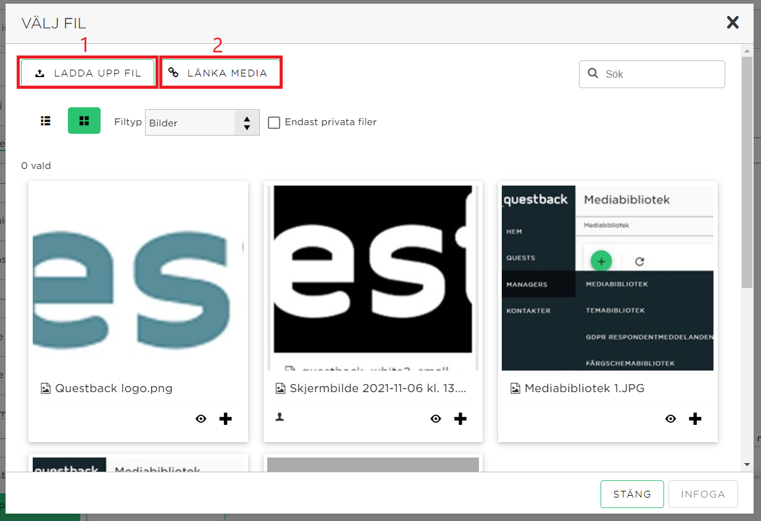Click the Sök search field
Screen dimensions: 761x521
(652, 74)
